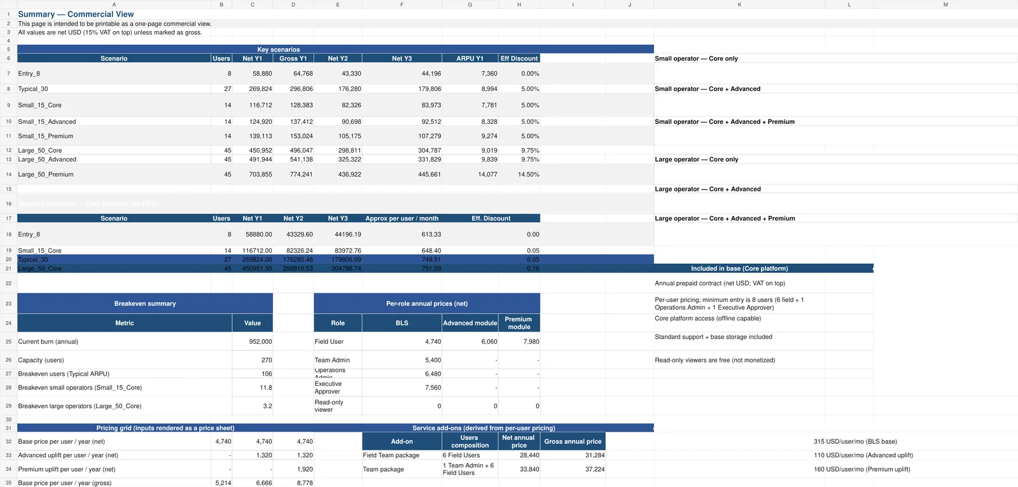Click '160 USD/user/mo (Premium uplift)' cell

[x=861, y=469]
